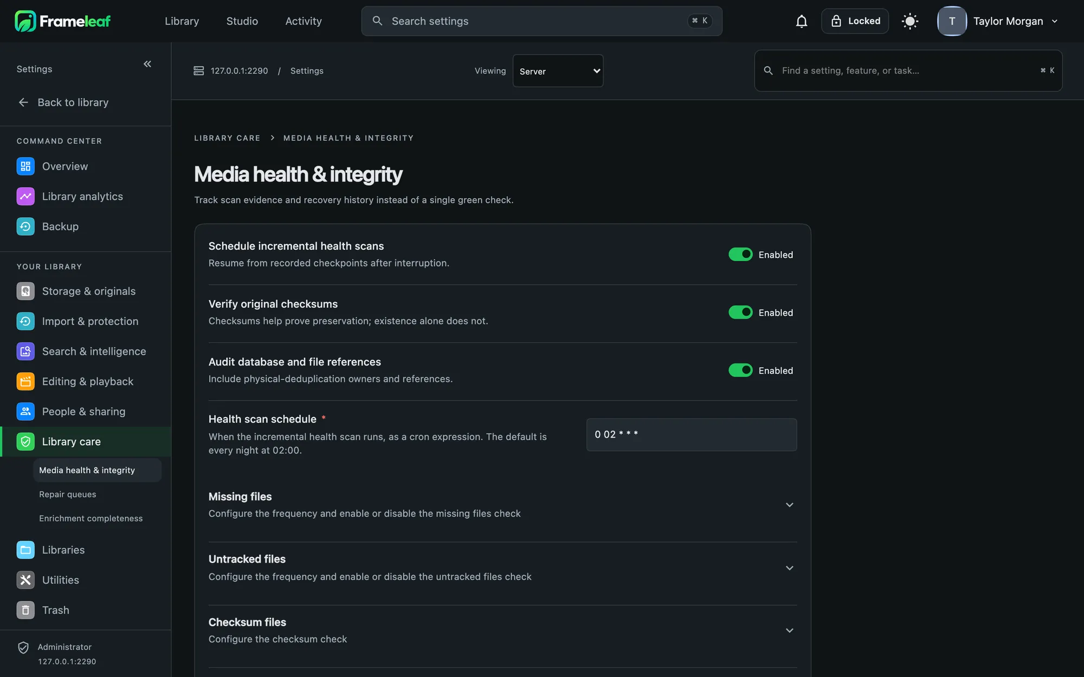Click the Library analytics chart icon
This screenshot has width=1084, height=677.
click(x=25, y=197)
